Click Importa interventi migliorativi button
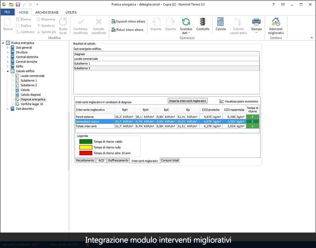The image size is (316, 248). pyautogui.click(x=188, y=101)
